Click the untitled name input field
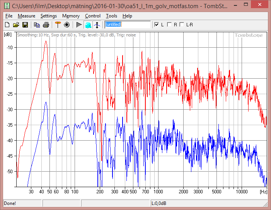The image size is (271, 210). (x=128, y=25)
